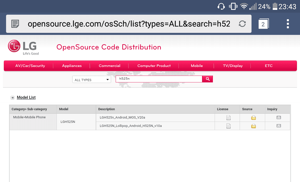Open the ALL TYPES dropdown

click(92, 80)
